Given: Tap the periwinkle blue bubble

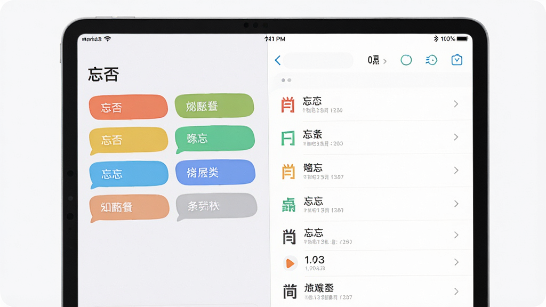Looking at the screenshot, I should (x=215, y=172).
